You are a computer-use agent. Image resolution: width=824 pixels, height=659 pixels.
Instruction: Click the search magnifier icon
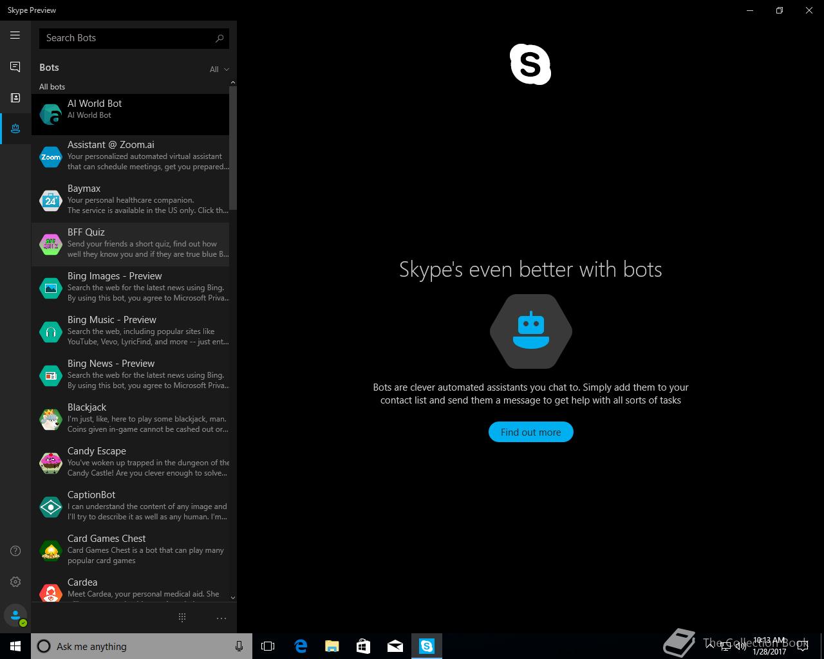220,38
